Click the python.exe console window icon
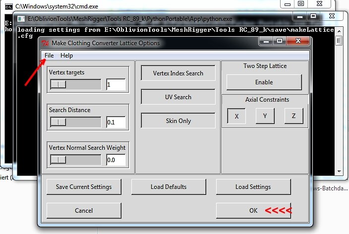 tap(21, 19)
